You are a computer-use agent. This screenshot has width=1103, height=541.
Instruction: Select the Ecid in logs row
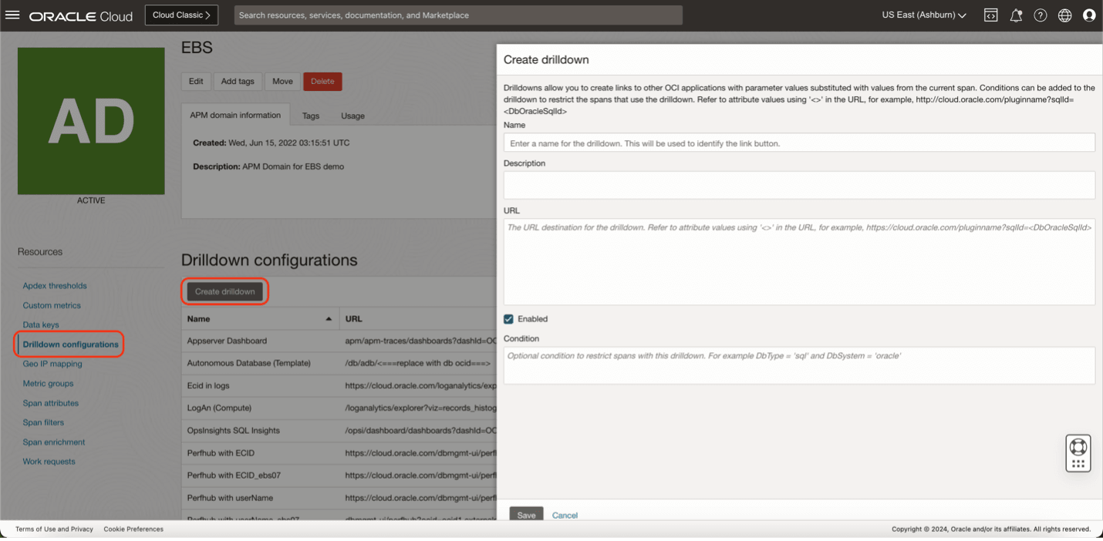coord(339,385)
